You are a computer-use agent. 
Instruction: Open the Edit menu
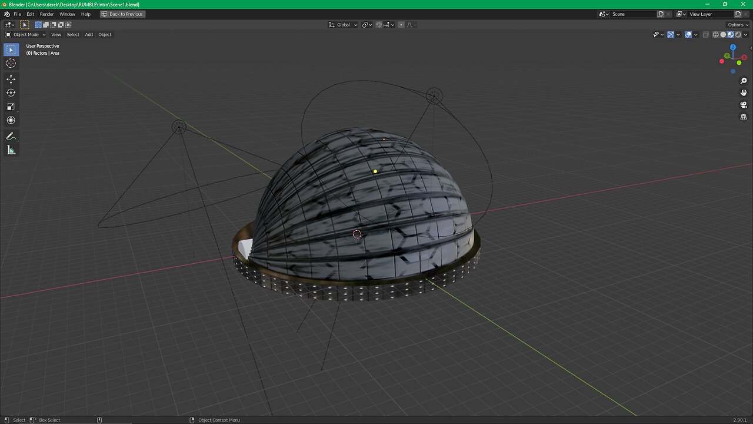[x=30, y=14]
